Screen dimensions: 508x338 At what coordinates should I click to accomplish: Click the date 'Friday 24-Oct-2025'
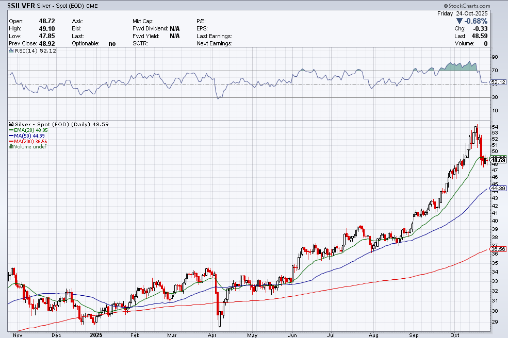tap(462, 13)
